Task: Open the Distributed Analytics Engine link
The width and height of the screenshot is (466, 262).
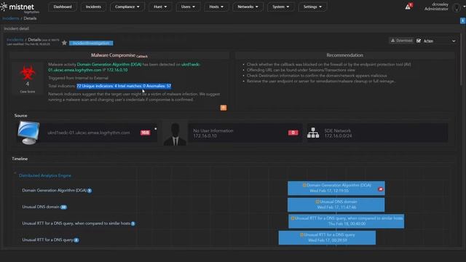Action: tap(45, 175)
